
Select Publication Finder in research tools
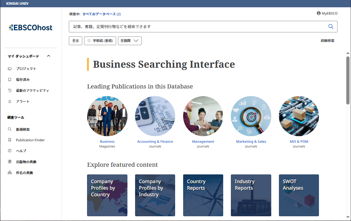[x=30, y=140]
